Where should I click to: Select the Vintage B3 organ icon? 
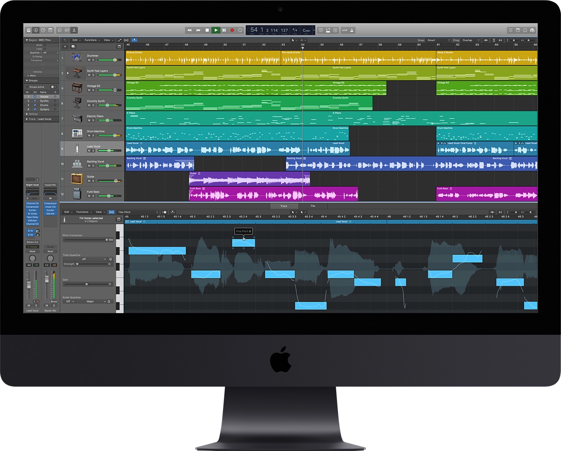[77, 87]
